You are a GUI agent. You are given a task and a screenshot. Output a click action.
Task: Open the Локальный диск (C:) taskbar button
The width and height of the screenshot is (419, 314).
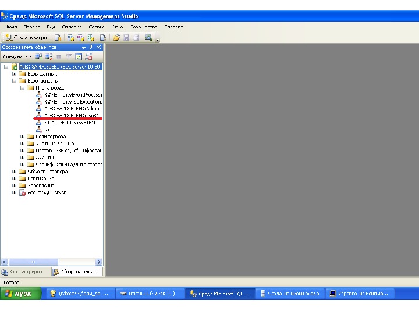[x=151, y=294]
